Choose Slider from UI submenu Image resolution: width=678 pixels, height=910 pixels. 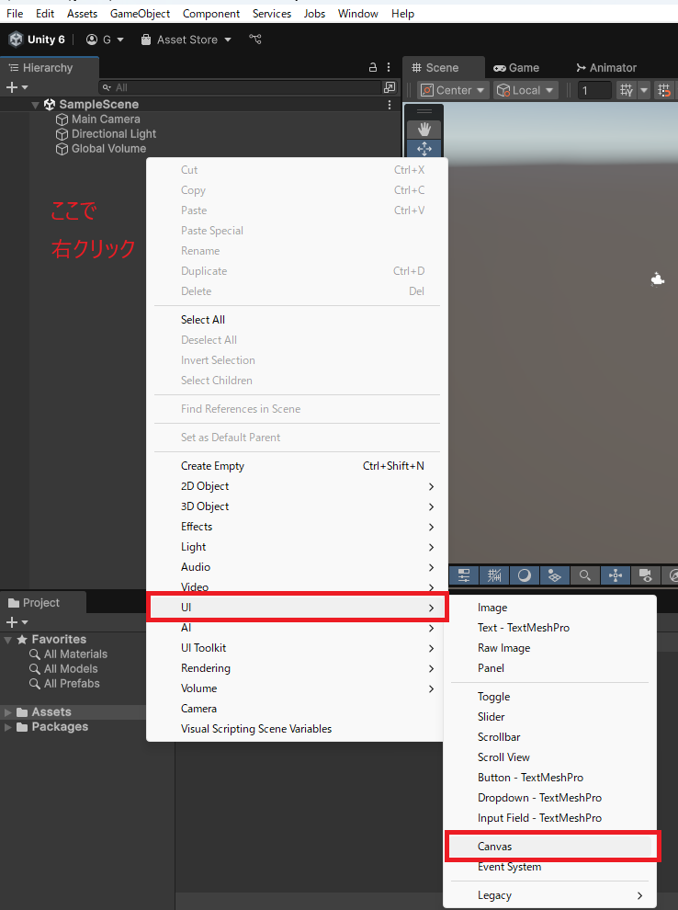point(551,717)
